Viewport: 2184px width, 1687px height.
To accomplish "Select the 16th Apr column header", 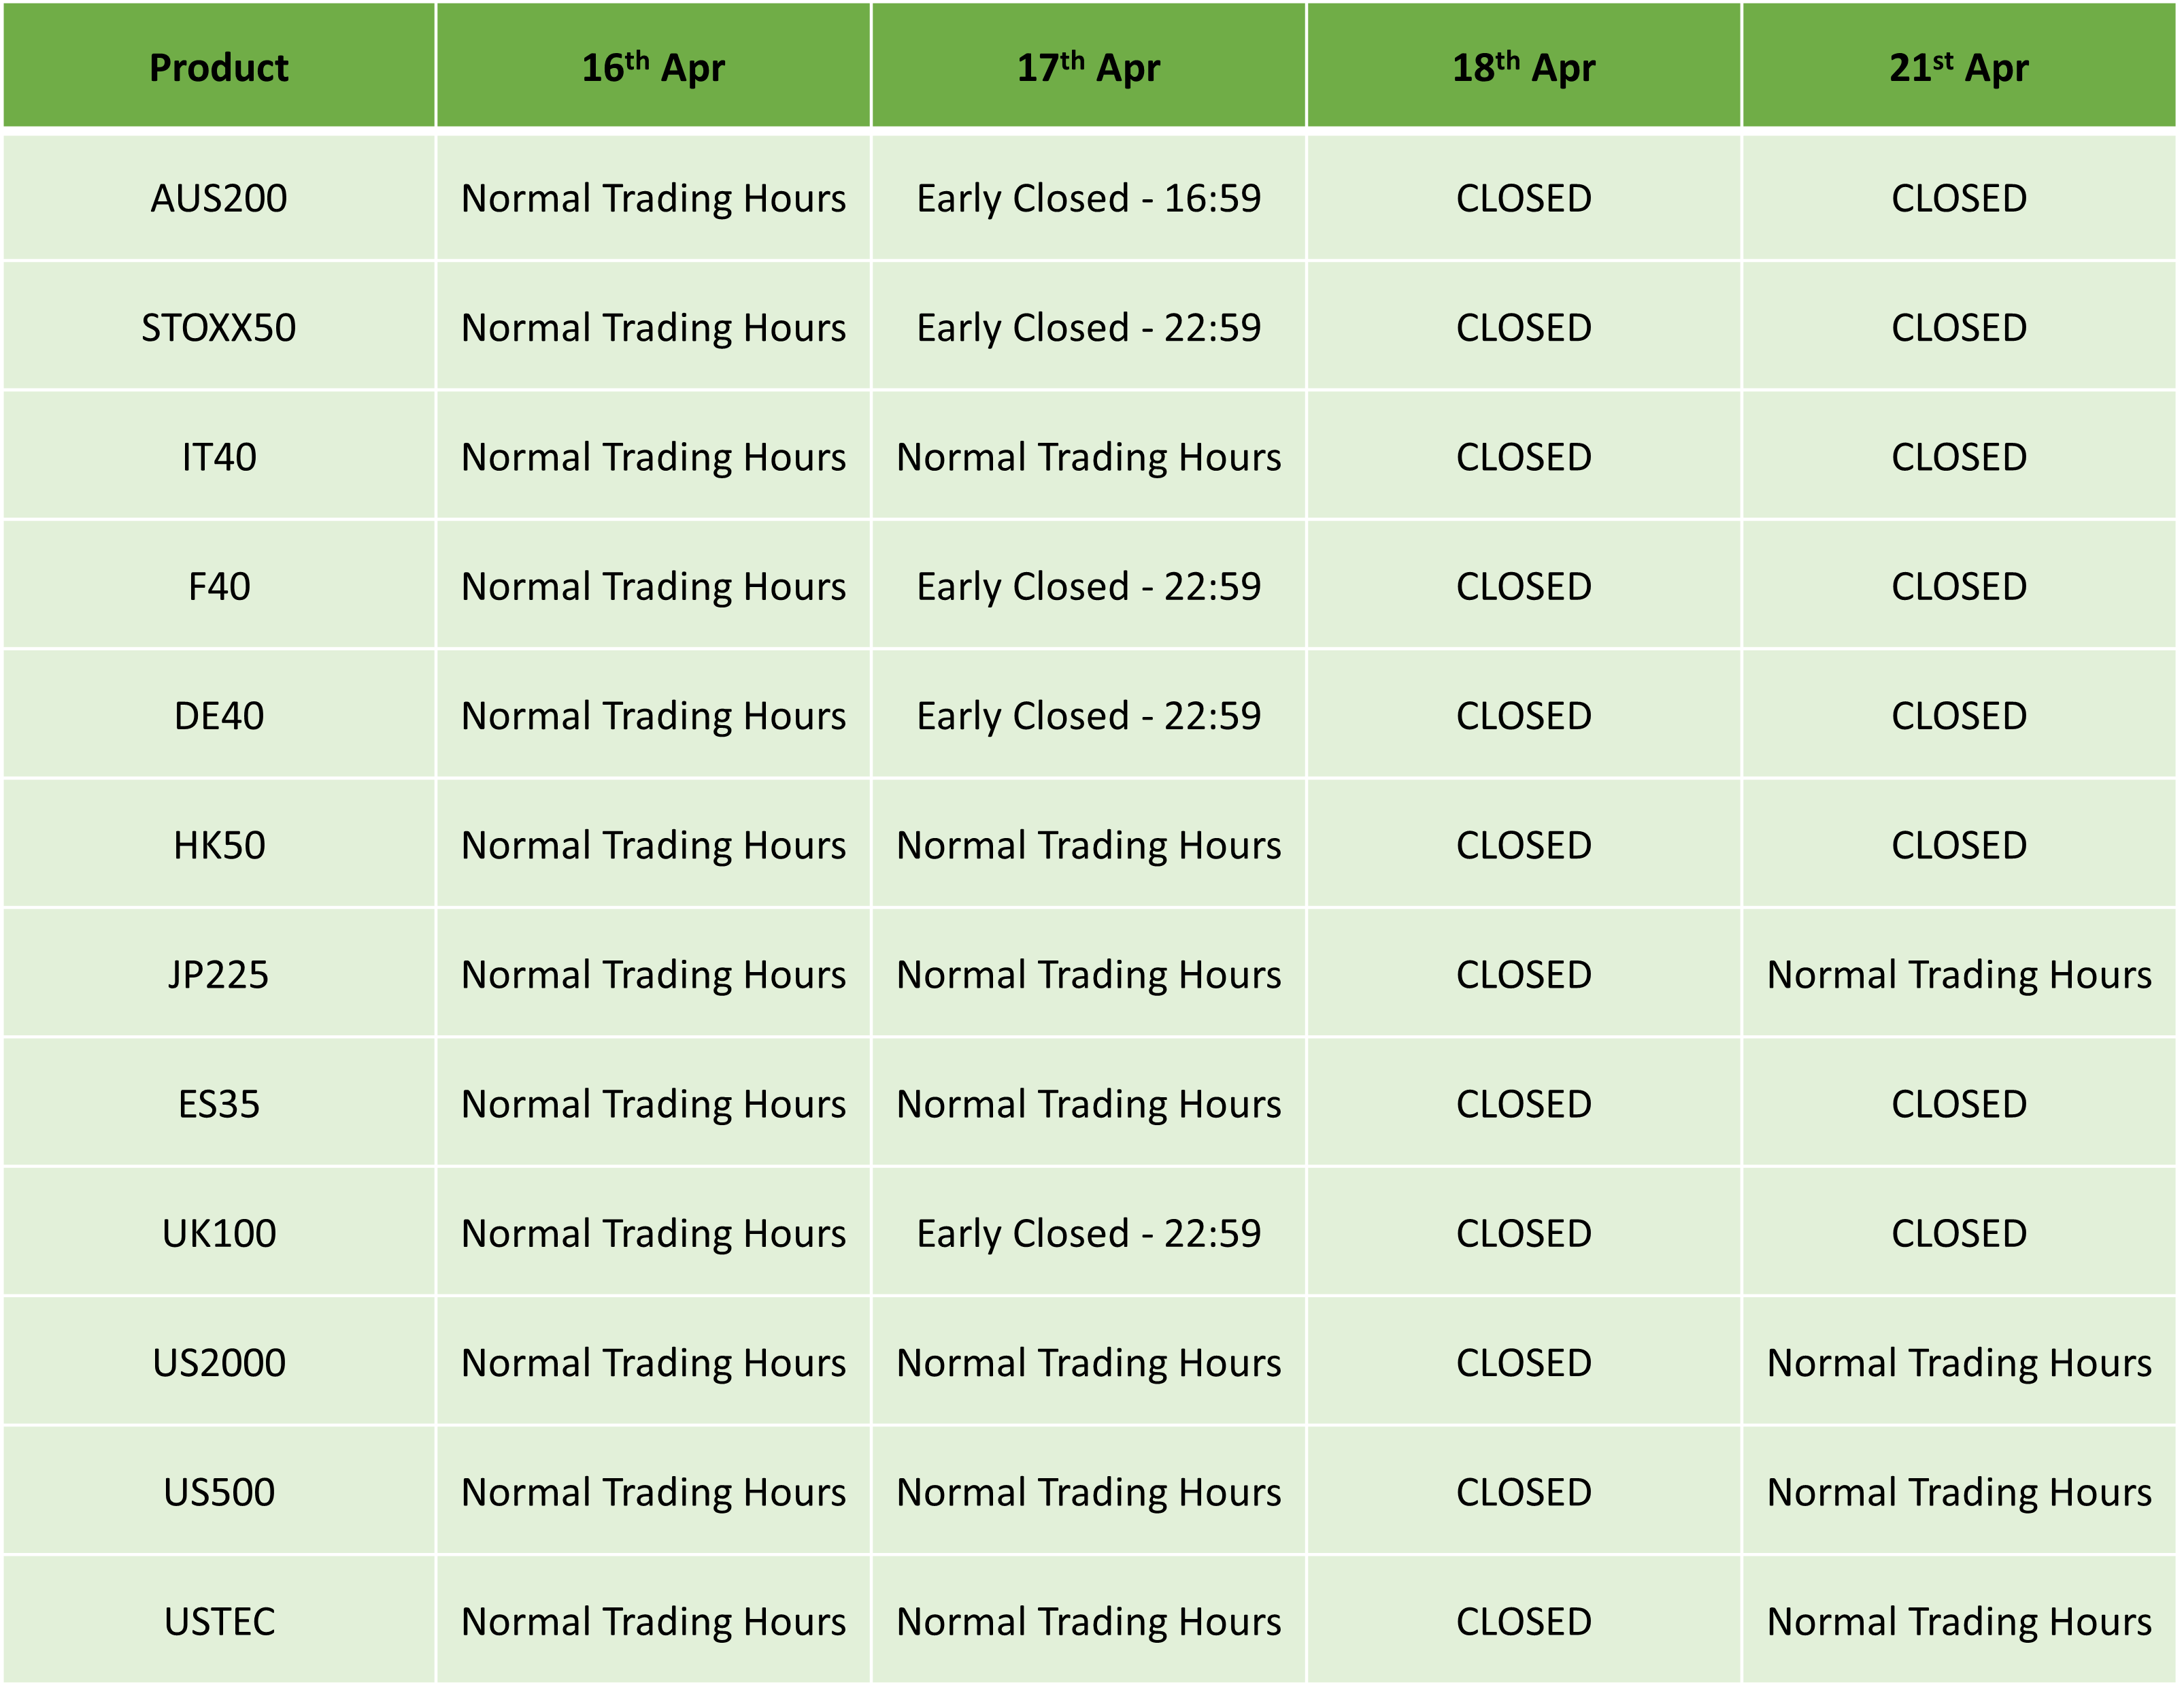I will (653, 66).
